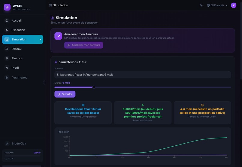Viewport: 242px width, 167px height.
Task: Click the unfilled part of duration slider track
Action: [163, 87]
